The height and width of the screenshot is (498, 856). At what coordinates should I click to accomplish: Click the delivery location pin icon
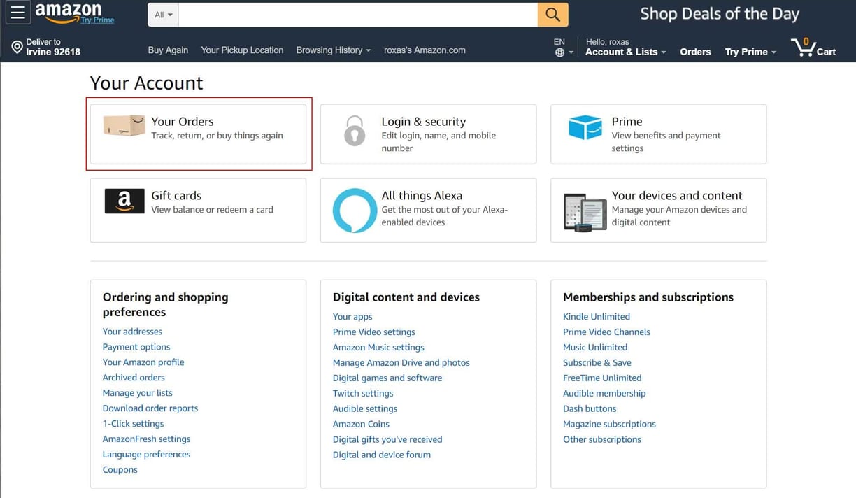[x=17, y=47]
